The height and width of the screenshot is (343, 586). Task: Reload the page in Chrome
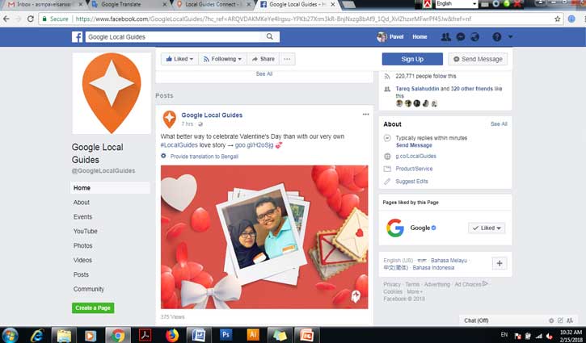tap(31, 19)
